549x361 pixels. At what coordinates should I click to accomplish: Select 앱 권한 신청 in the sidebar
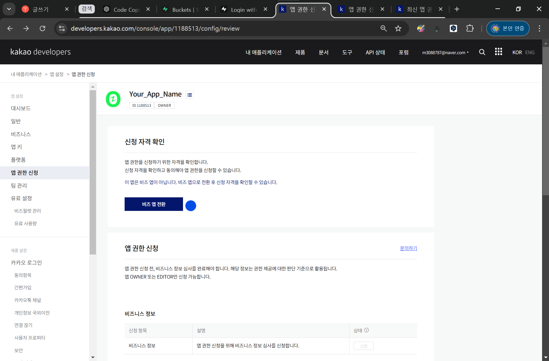(x=45, y=173)
